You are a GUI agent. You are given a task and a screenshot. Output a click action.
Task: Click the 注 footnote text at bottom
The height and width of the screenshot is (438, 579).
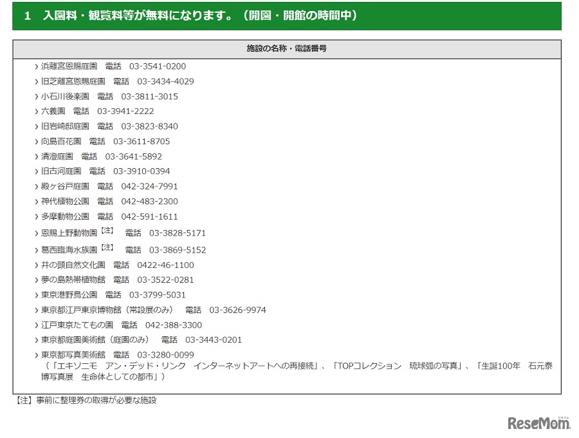click(84, 400)
